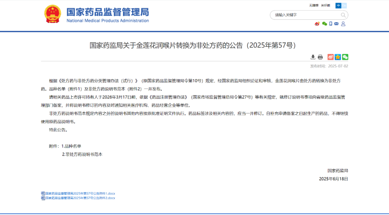
Task: Click the national emblem logo
Action: click(53, 14)
